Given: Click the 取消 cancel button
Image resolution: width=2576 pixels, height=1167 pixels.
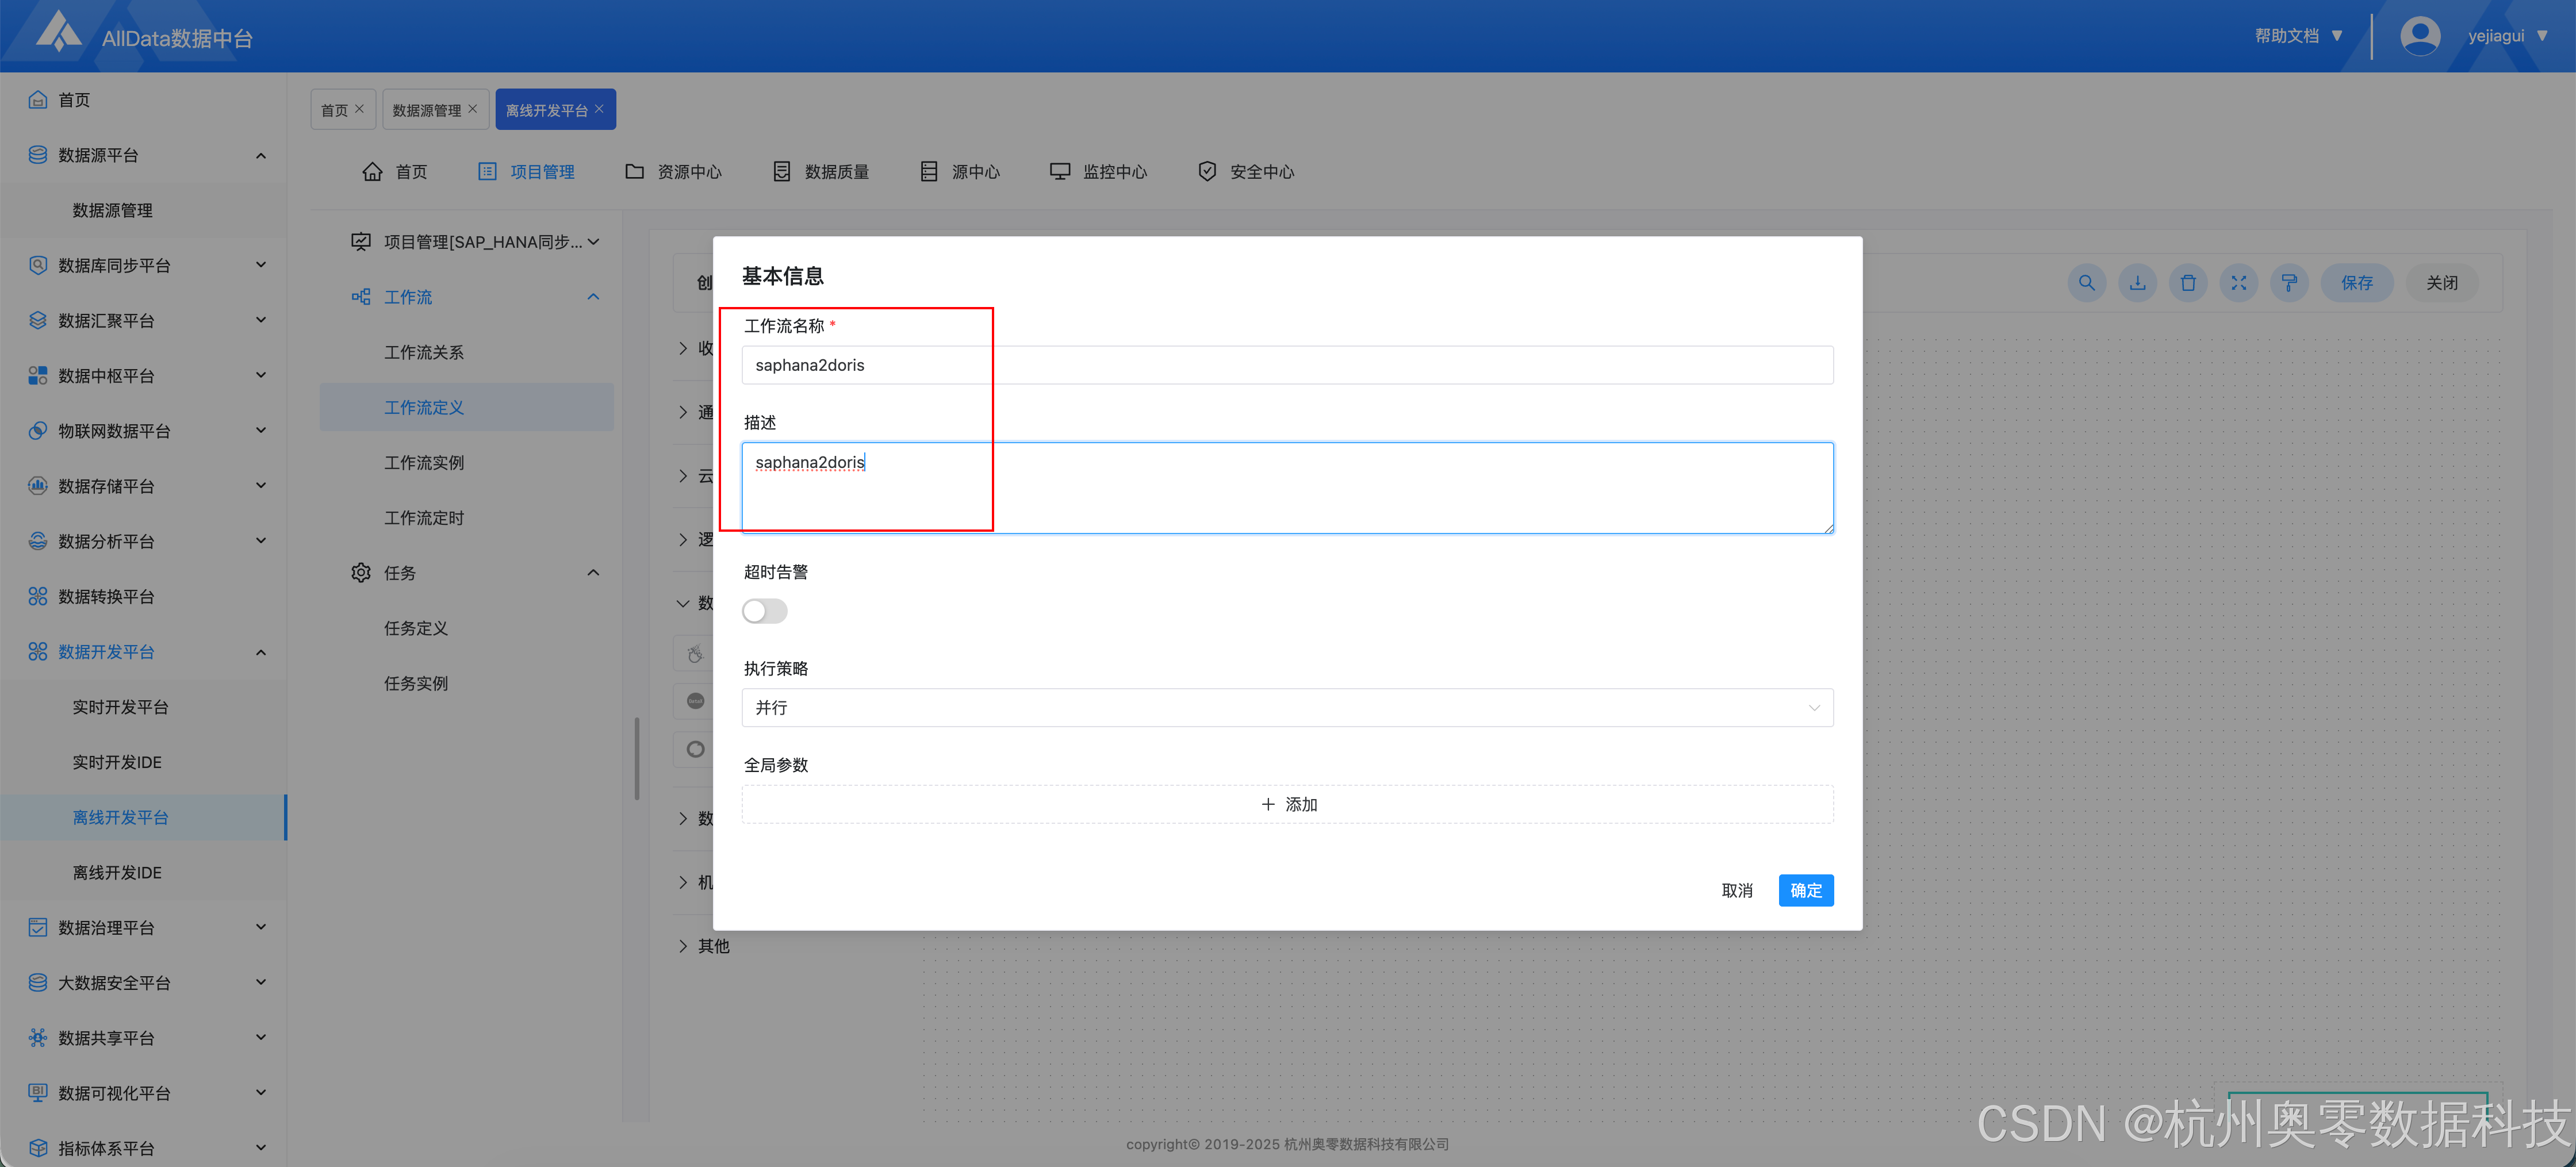Looking at the screenshot, I should pos(1737,890).
